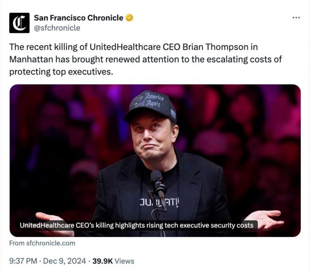Click the San Francisco Chronicle logo avatar
The image size is (310, 271).
click(19, 23)
